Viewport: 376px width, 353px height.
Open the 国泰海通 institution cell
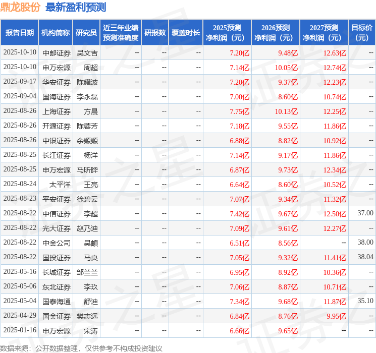pyautogui.click(x=57, y=301)
